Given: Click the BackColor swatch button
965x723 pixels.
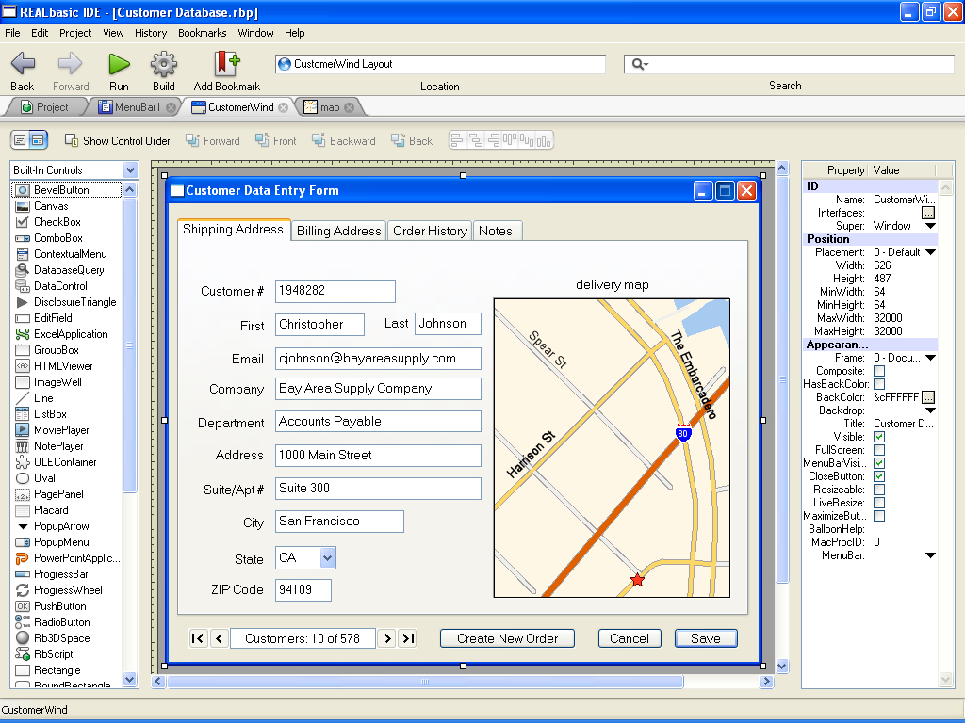Looking at the screenshot, I should tap(928, 398).
